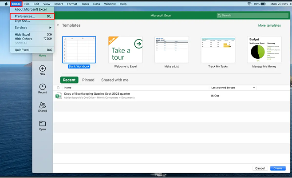Open the Window menu

point(110,4)
